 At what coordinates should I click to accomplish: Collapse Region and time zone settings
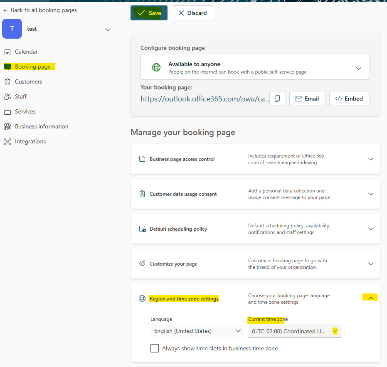[370, 298]
